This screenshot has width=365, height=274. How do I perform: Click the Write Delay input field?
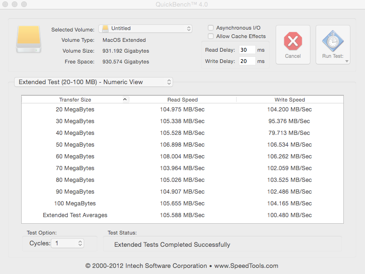(x=247, y=61)
